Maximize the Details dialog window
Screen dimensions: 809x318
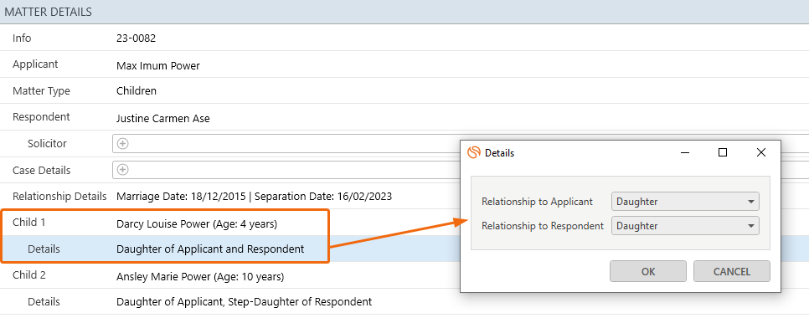tap(723, 152)
